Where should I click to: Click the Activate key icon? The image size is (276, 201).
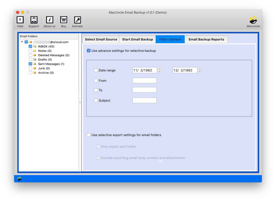[x=77, y=20]
